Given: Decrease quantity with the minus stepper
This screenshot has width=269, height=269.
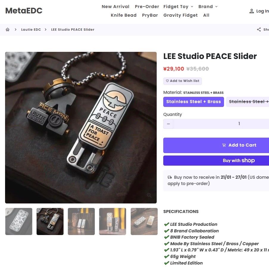Looking at the screenshot, I should (168, 124).
